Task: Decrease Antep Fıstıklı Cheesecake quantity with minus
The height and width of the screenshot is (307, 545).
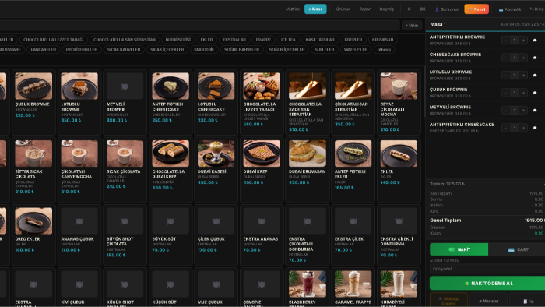Action: tap(506, 128)
